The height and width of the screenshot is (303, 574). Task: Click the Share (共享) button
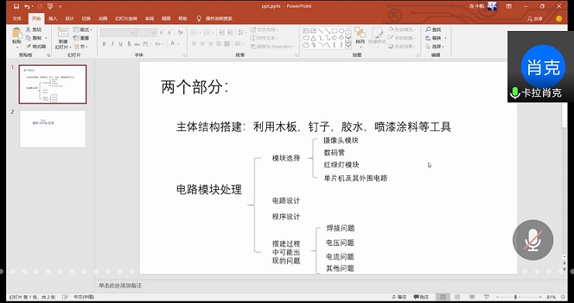535,19
